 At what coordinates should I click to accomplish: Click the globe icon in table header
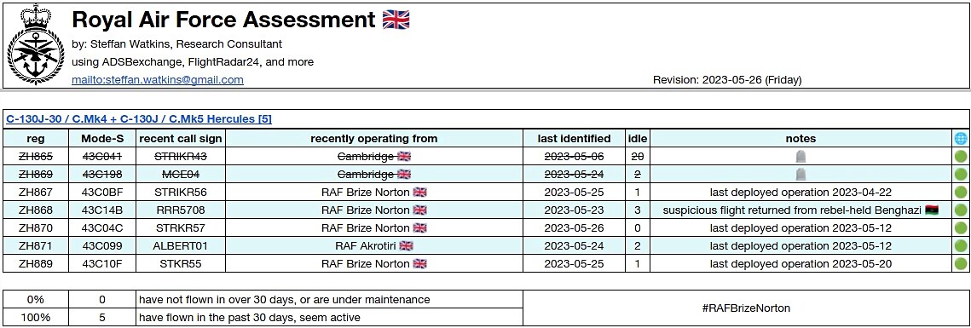point(961,139)
